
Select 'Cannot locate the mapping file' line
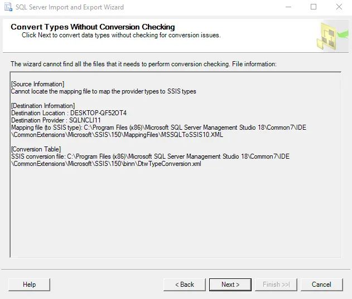[x=104, y=91]
